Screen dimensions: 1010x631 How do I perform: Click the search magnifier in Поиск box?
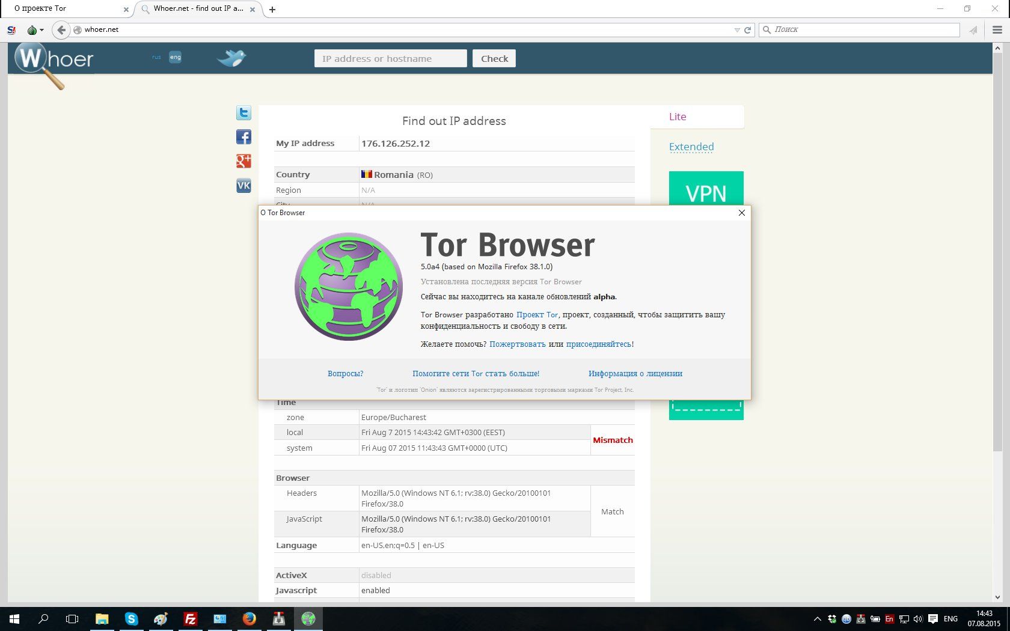coord(767,29)
